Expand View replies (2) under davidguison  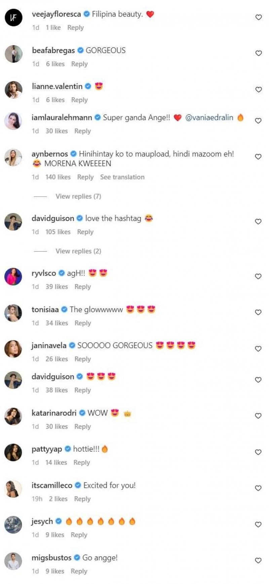pyautogui.click(x=78, y=251)
